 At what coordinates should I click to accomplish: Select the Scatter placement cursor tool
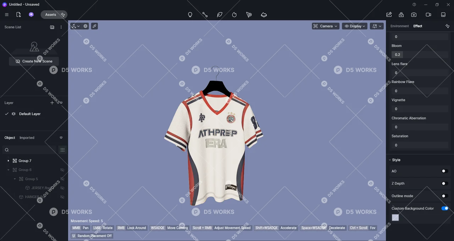point(249,15)
